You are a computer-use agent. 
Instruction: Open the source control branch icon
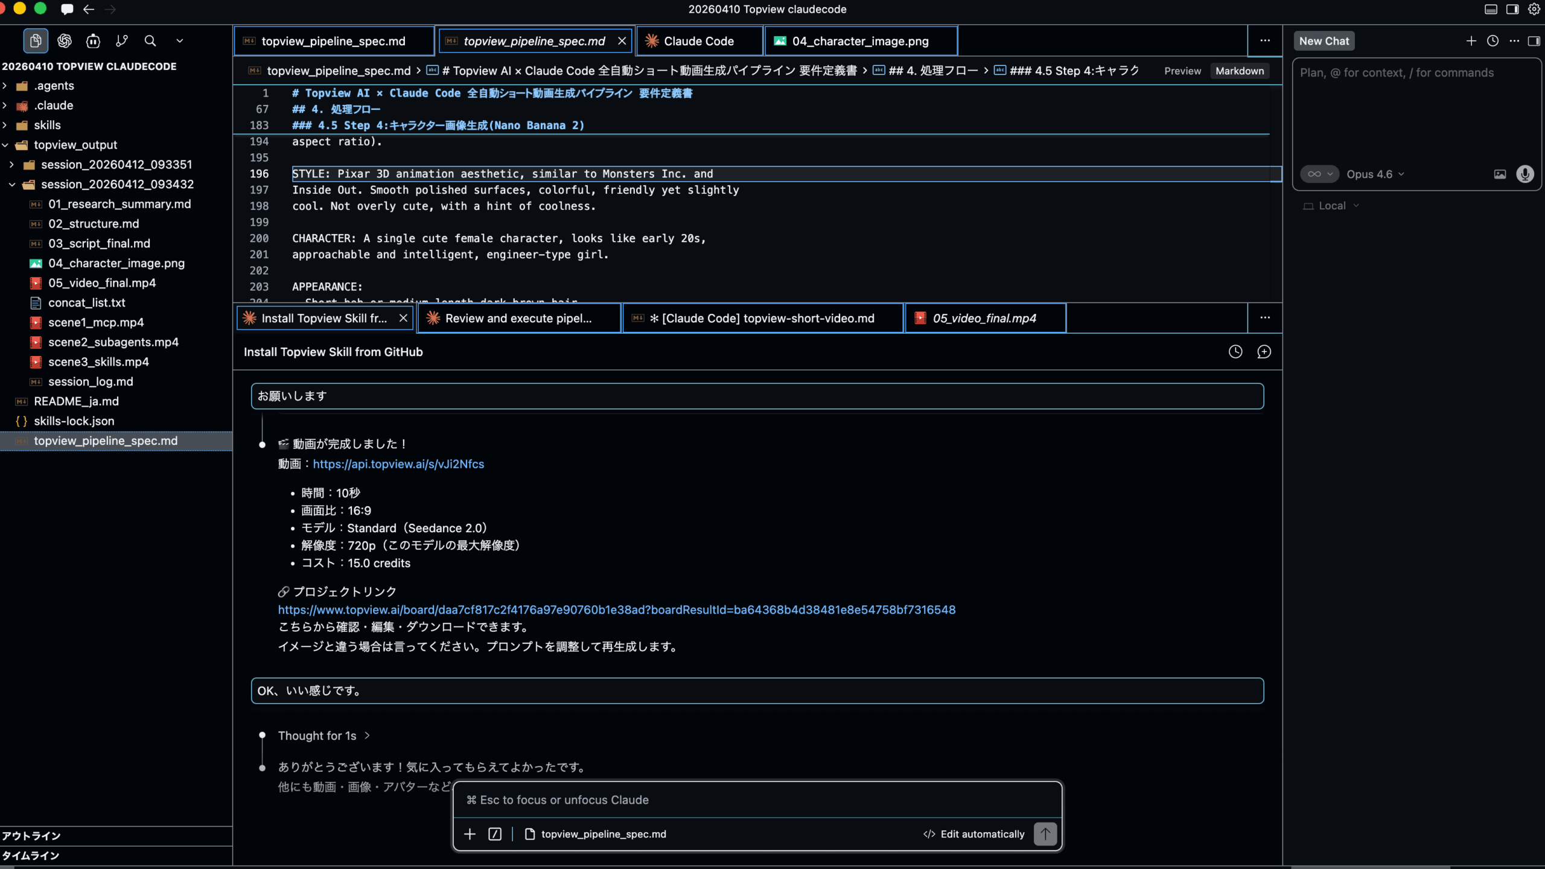122,41
